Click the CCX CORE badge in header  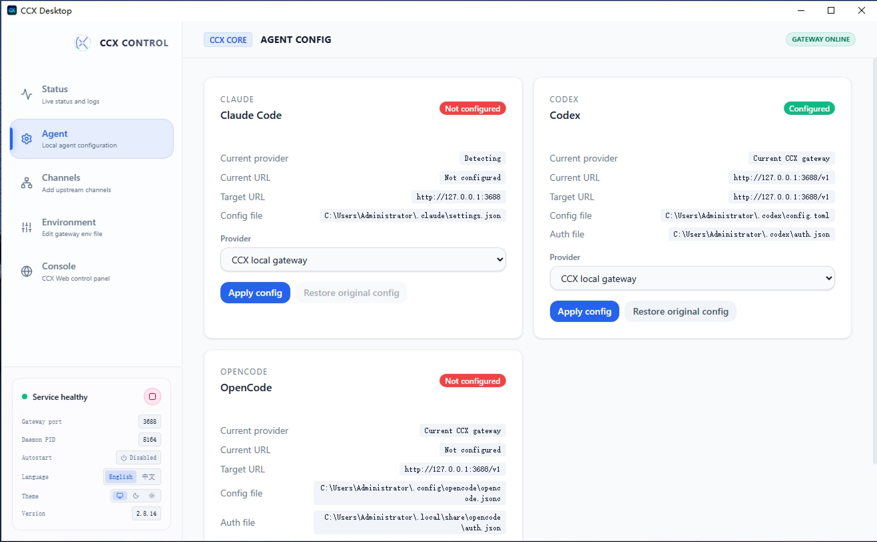click(x=228, y=40)
